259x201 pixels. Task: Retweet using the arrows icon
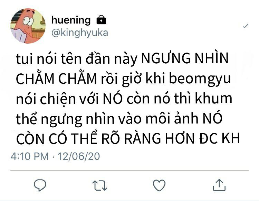[x=100, y=185]
